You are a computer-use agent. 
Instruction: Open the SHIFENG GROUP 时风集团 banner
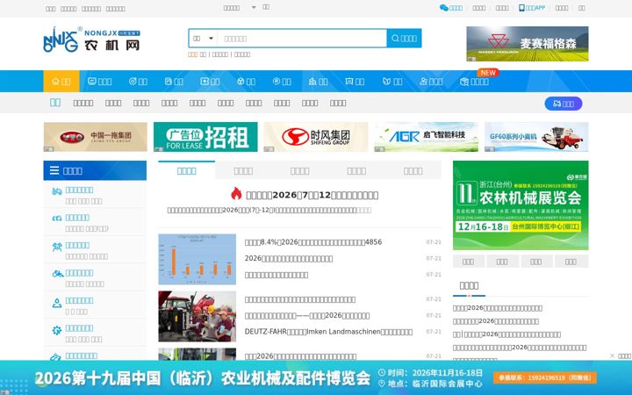pos(316,137)
